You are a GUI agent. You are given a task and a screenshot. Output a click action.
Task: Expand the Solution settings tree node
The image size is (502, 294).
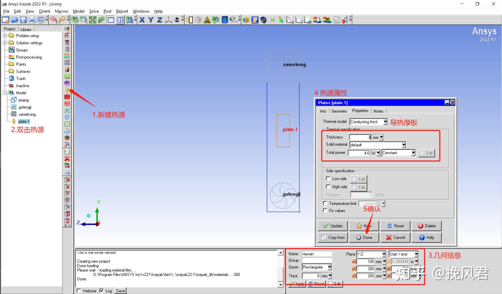tap(5, 43)
